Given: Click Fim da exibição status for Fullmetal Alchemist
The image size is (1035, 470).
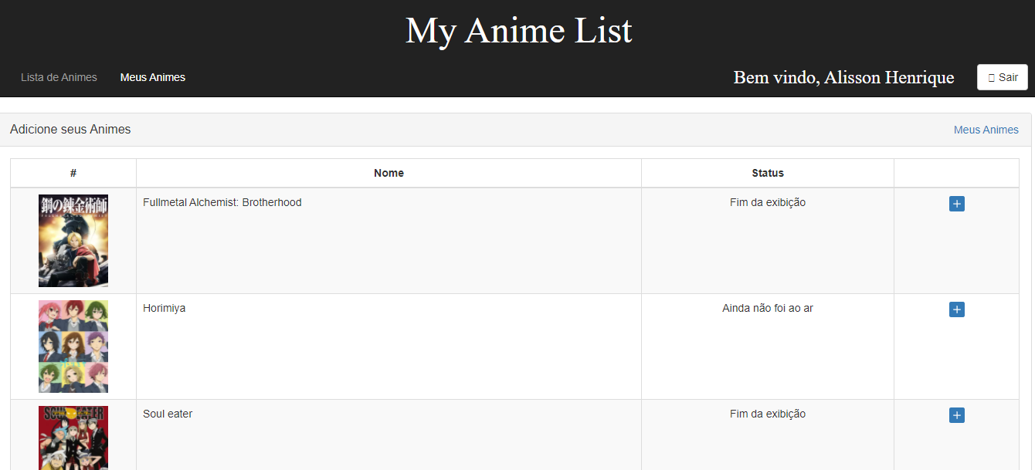Looking at the screenshot, I should (x=767, y=202).
